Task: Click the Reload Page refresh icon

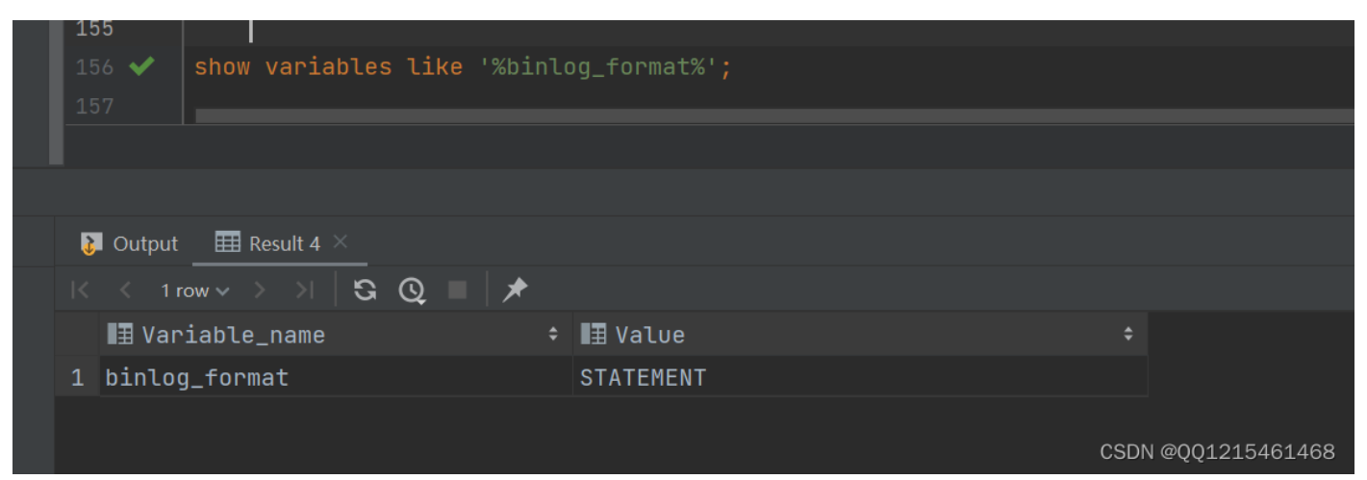Action: pos(365,290)
